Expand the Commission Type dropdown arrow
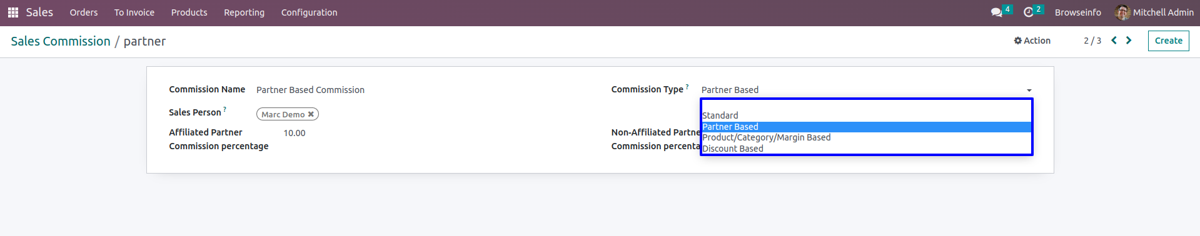This screenshot has height=236, width=1200. click(x=1029, y=91)
